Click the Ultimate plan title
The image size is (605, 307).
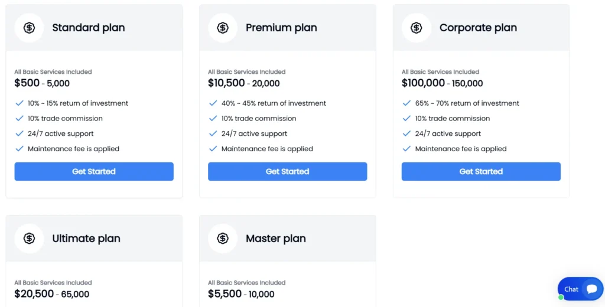click(x=86, y=239)
